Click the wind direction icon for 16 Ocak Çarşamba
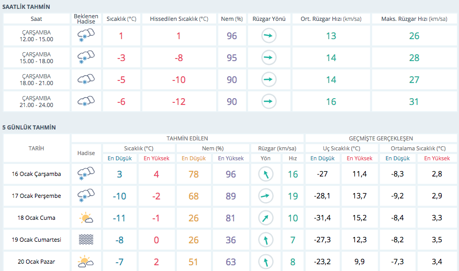This screenshot has height=271, width=459. [266, 174]
